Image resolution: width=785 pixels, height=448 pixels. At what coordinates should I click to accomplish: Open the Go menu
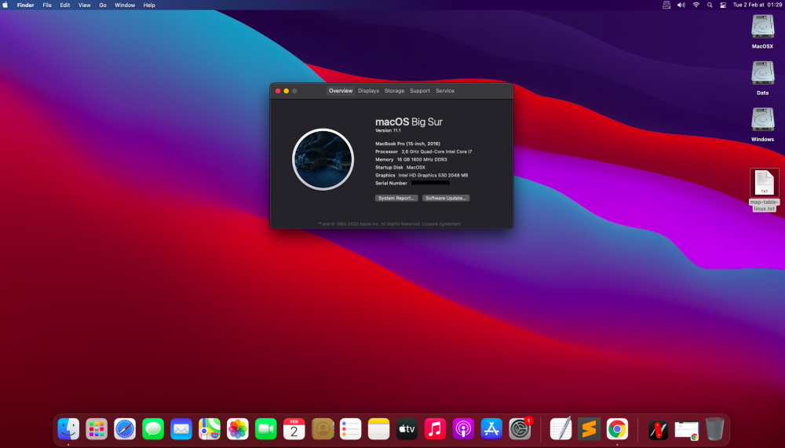(103, 5)
